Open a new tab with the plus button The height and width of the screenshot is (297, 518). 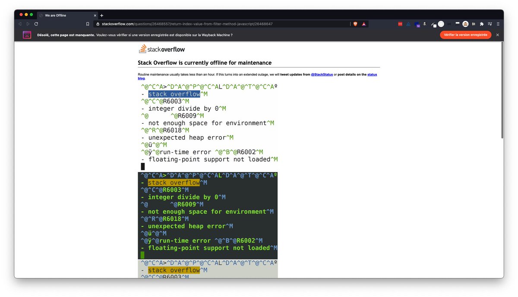(x=101, y=15)
